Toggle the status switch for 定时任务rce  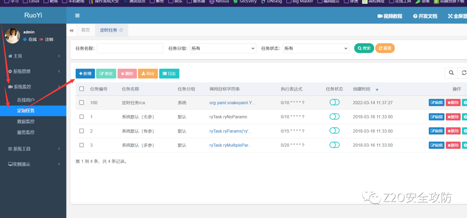point(334,102)
